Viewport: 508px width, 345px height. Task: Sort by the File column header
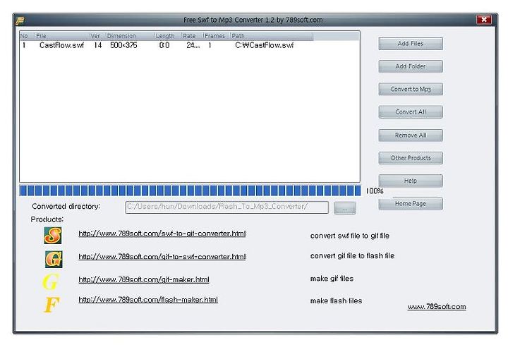tap(61, 36)
